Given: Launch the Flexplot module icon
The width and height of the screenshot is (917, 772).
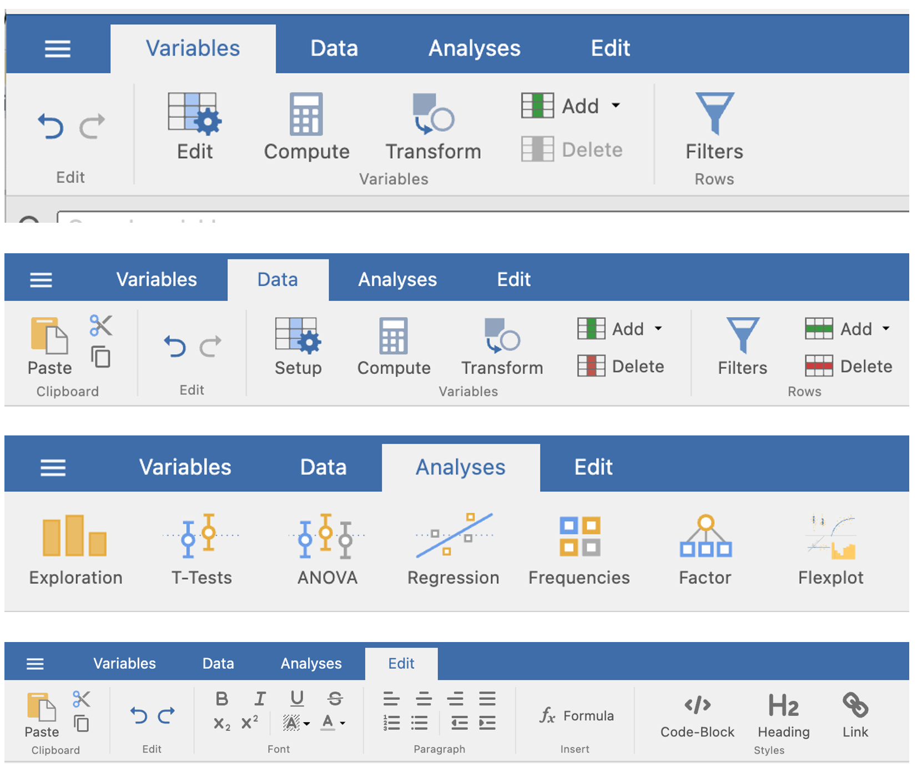Looking at the screenshot, I should pyautogui.click(x=831, y=550).
